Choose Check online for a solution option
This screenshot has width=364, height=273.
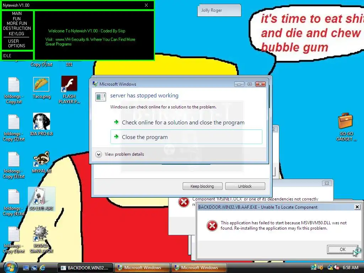coord(183,123)
